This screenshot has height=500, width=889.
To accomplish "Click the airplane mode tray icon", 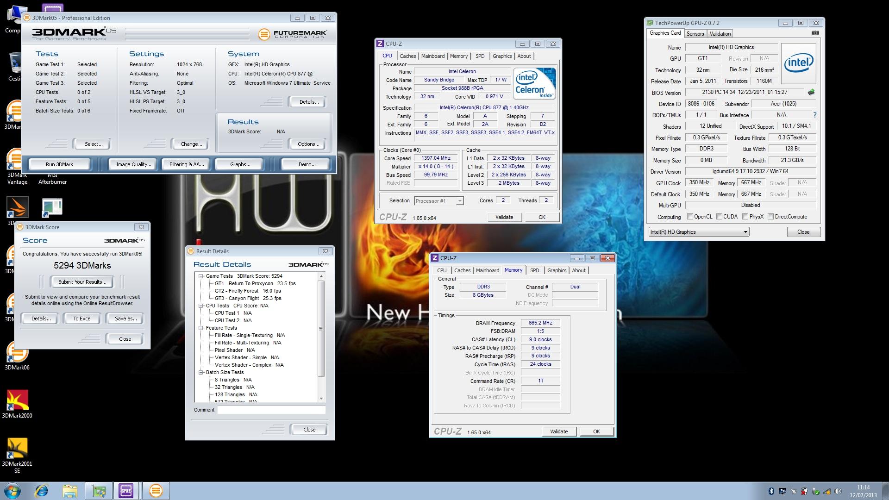I will (x=794, y=491).
